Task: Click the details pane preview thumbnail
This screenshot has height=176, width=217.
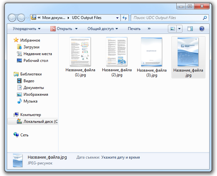Action: coord(18,161)
